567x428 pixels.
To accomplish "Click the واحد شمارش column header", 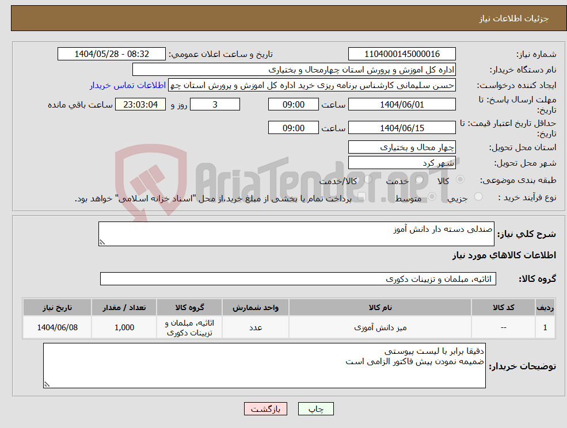I will pos(256,307).
